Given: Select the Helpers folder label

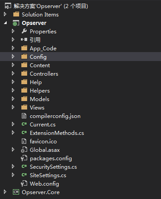Looking at the screenshot, I should click(40, 91).
